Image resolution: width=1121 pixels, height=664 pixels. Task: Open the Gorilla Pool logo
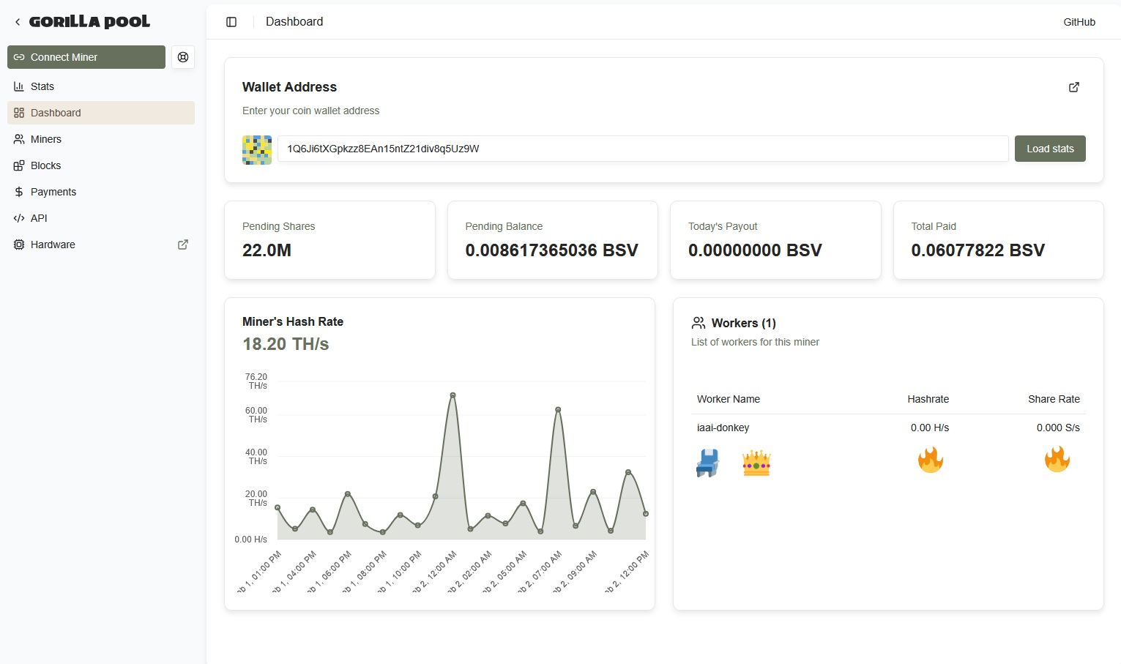pyautogui.click(x=89, y=22)
